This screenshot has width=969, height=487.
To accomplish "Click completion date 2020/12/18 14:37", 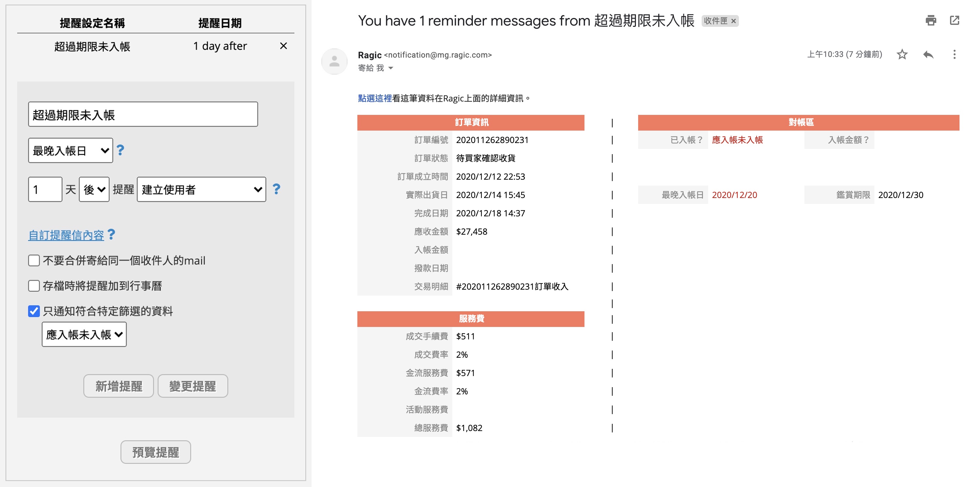I will coord(491,213).
